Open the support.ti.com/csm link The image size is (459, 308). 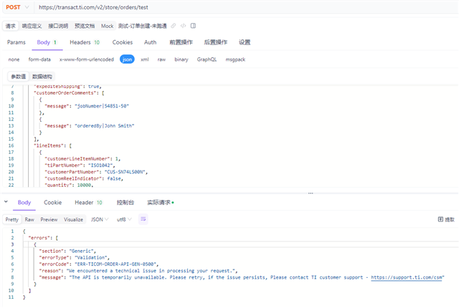coord(407,277)
